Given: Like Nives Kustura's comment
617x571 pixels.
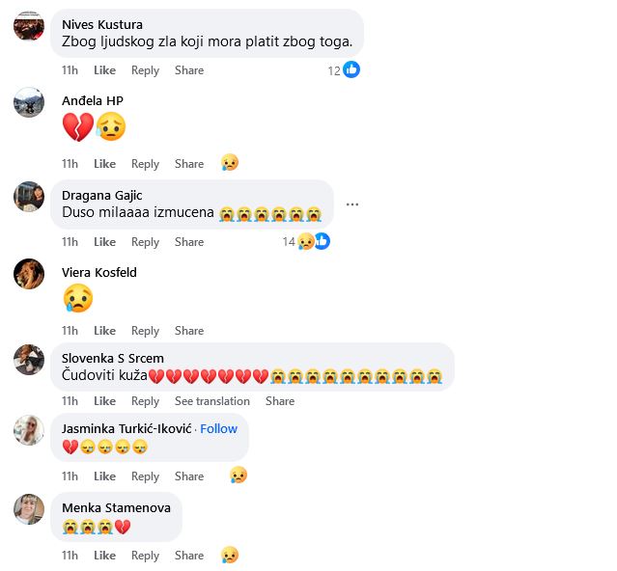Looking at the screenshot, I should click(104, 70).
